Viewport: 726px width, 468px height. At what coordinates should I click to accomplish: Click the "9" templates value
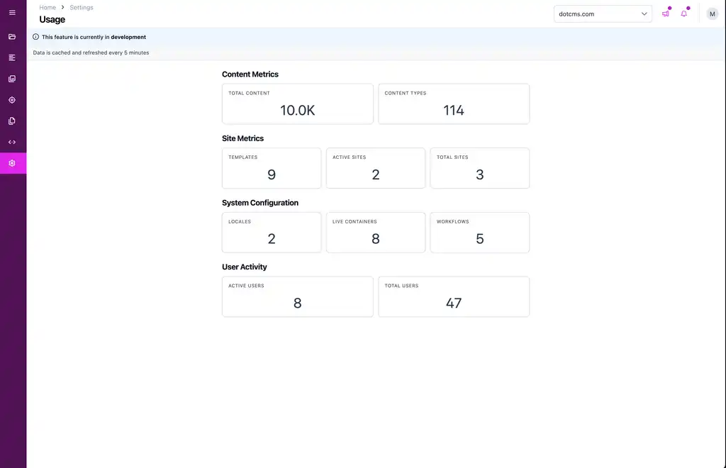pyautogui.click(x=272, y=174)
